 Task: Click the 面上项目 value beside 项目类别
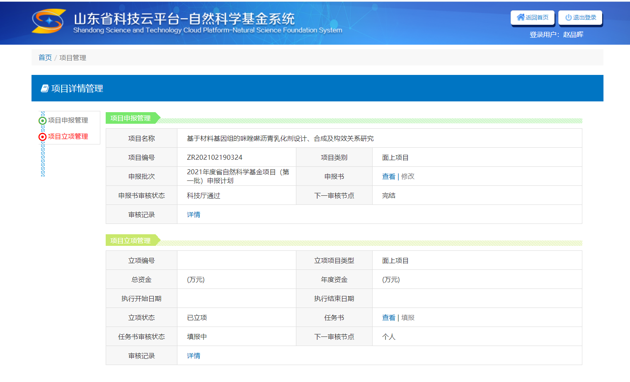(x=395, y=157)
